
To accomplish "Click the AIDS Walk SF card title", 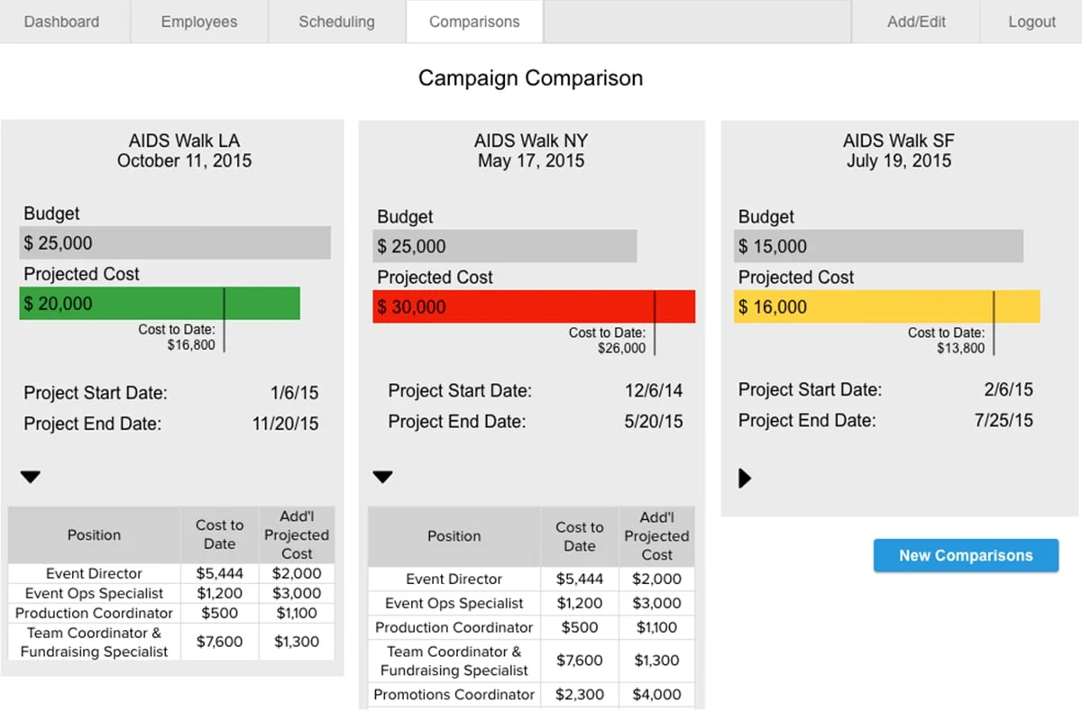I will coord(898,151).
